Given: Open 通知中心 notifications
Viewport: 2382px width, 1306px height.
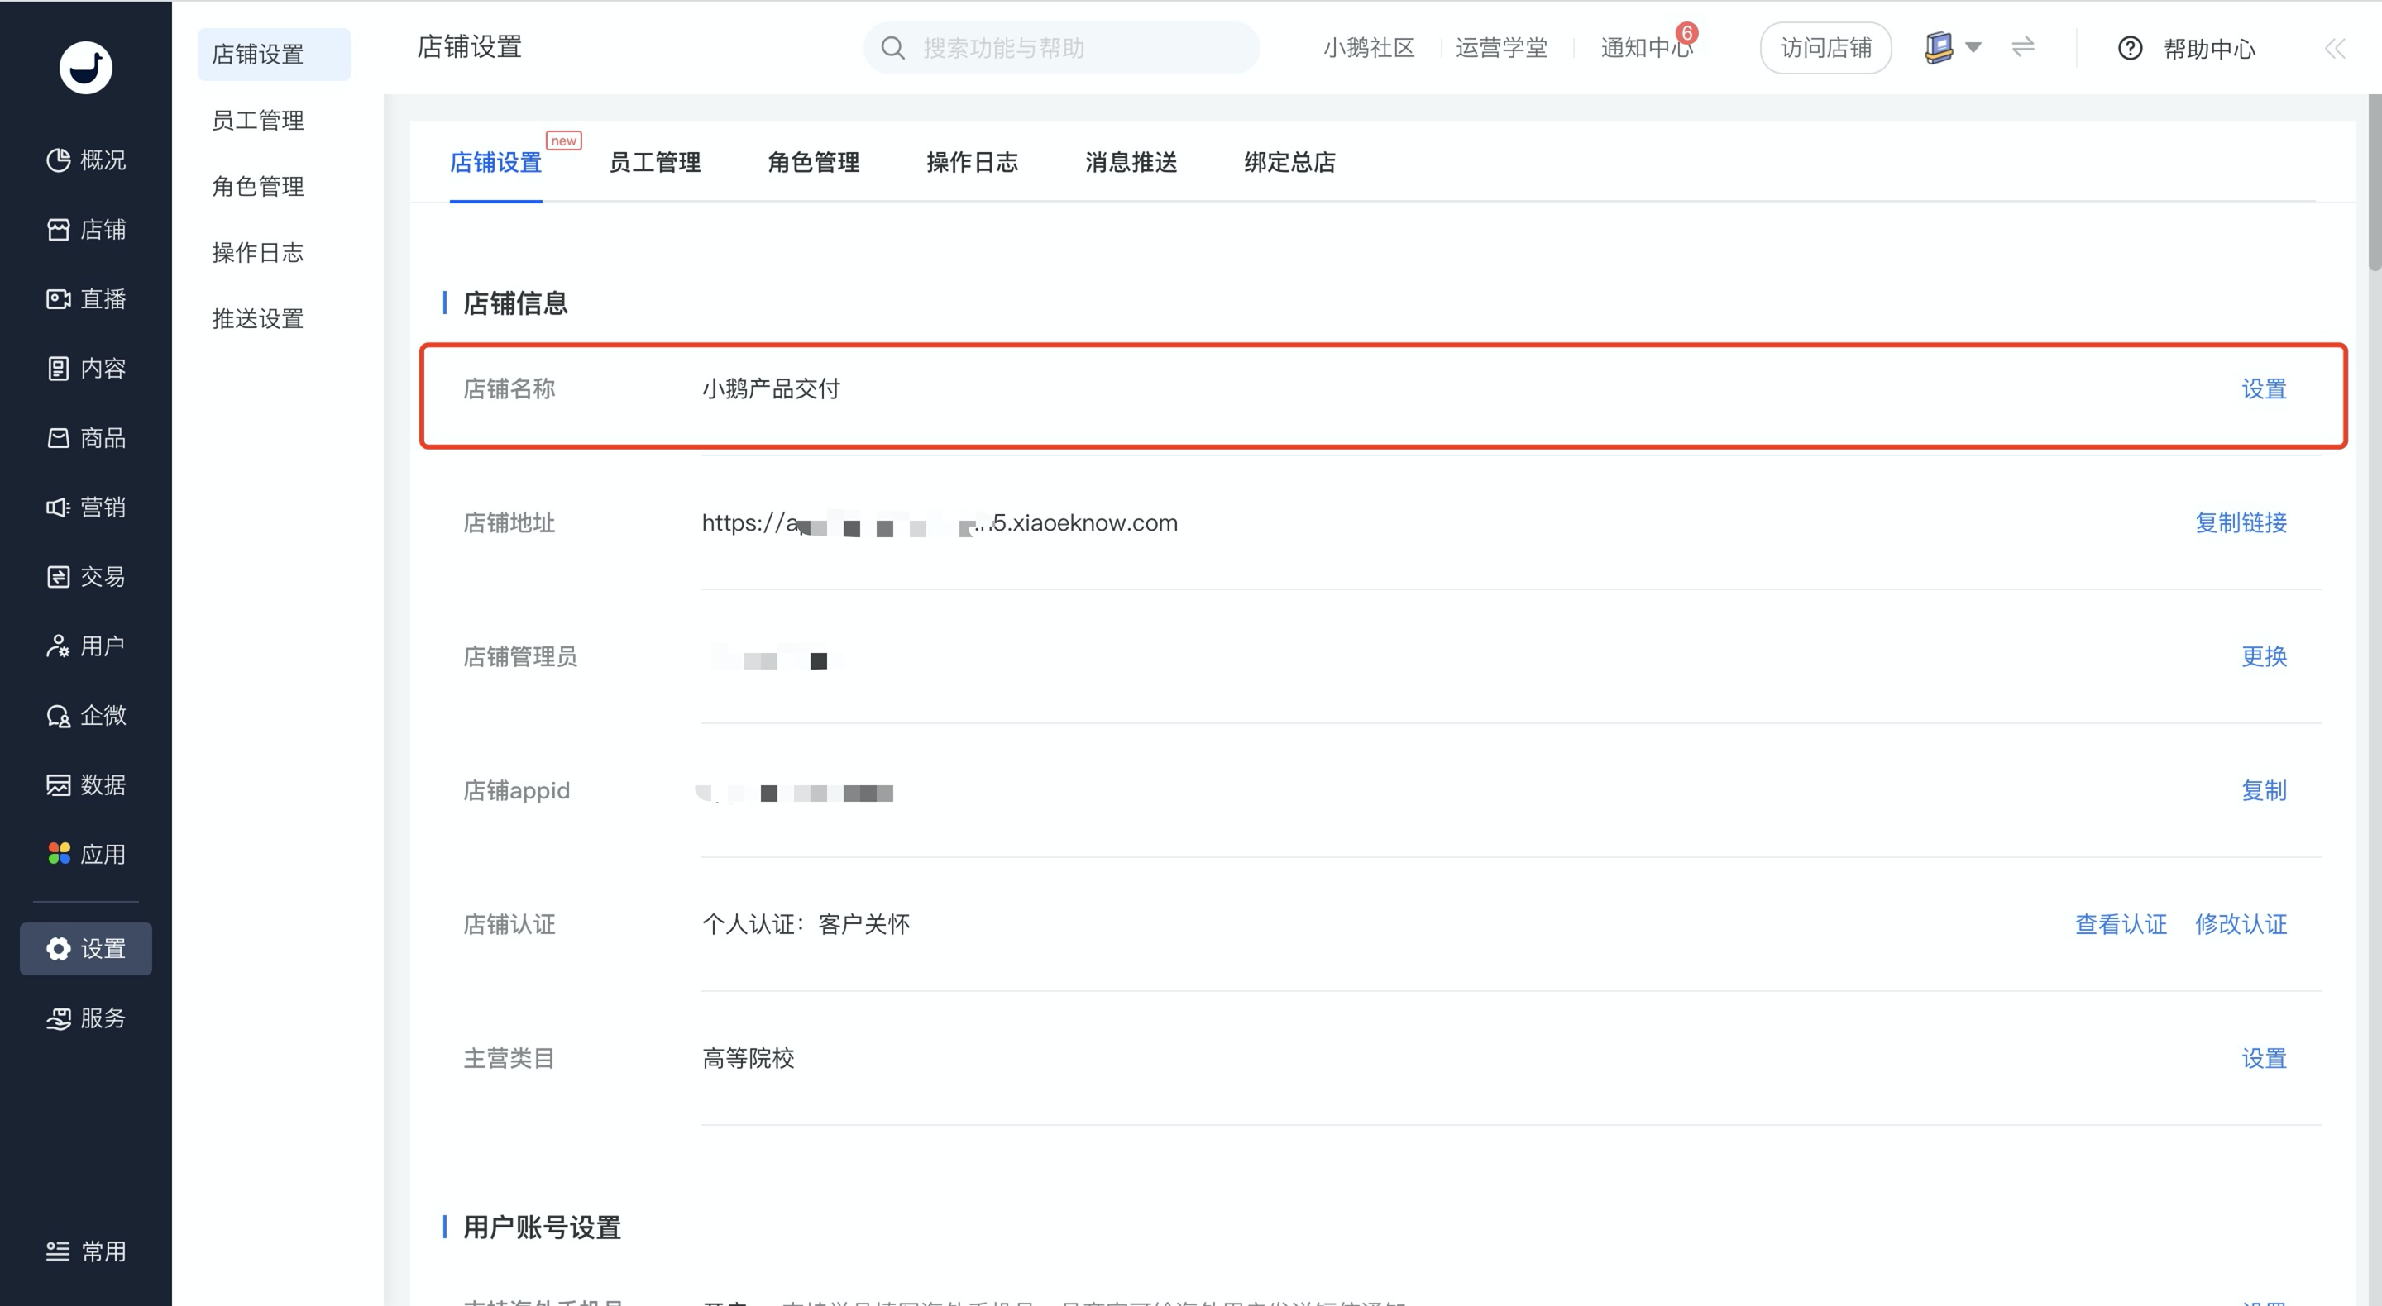Looking at the screenshot, I should 1647,48.
